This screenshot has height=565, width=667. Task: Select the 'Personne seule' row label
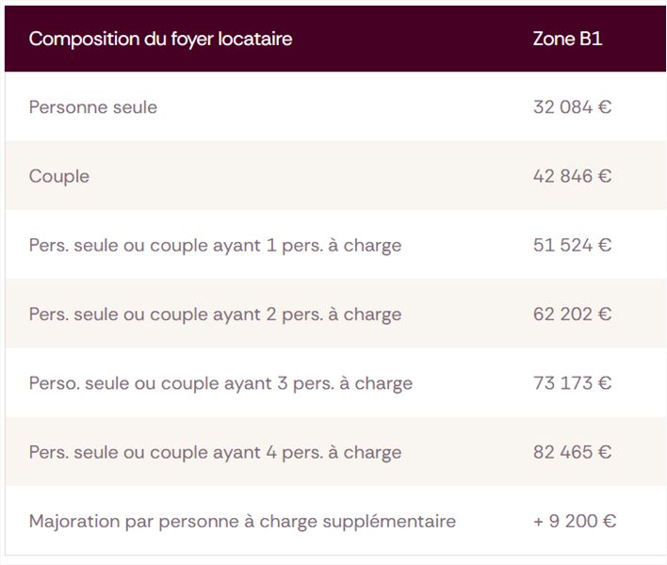[x=92, y=107]
